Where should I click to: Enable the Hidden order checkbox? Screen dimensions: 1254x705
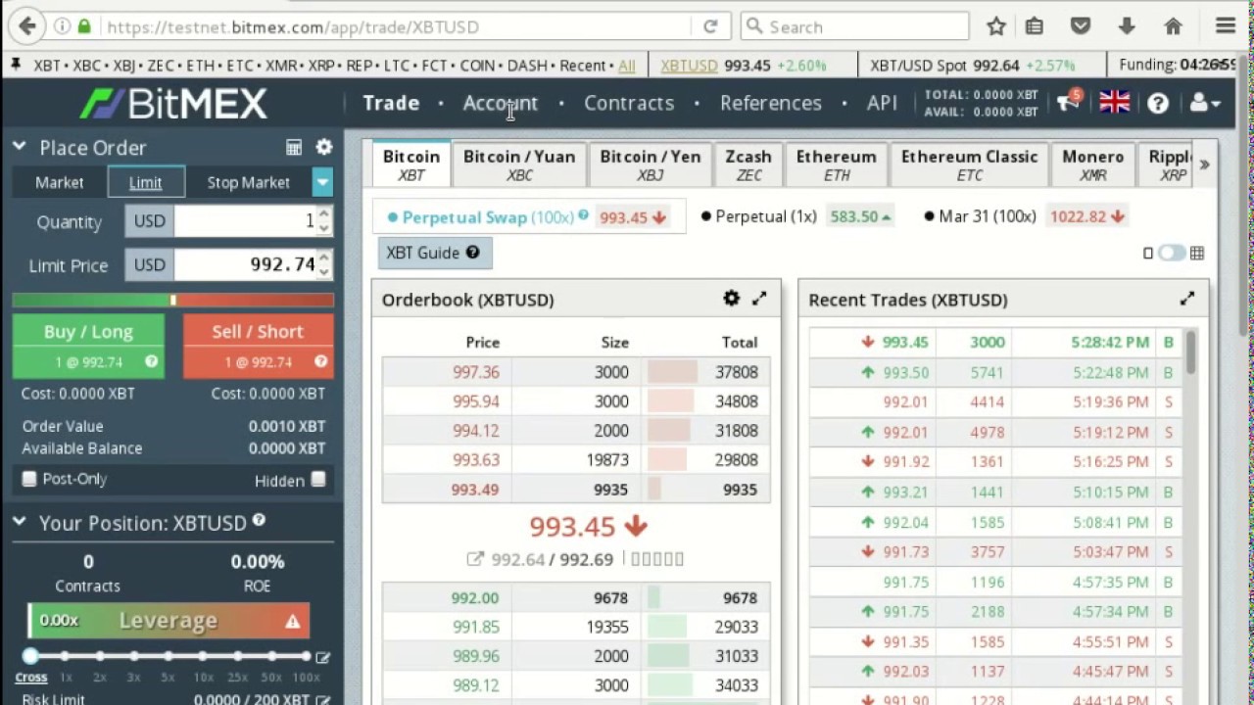coord(318,479)
